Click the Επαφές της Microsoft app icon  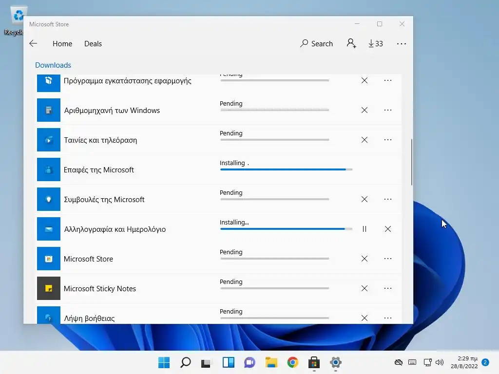click(x=49, y=169)
